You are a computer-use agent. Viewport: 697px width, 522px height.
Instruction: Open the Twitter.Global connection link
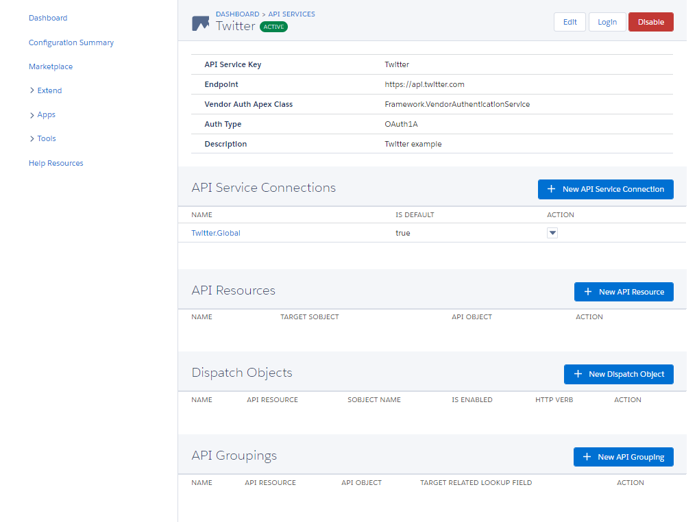coord(216,233)
